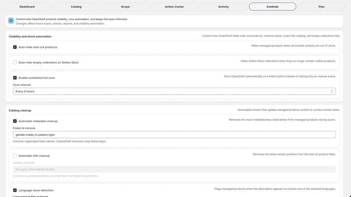The width and height of the screenshot is (351, 197).
Task: Toggle Language issue detection checkbox
Action: (x=15, y=190)
